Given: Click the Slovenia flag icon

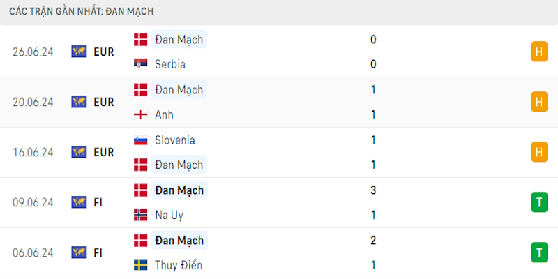Looking at the screenshot, I should point(141,140).
